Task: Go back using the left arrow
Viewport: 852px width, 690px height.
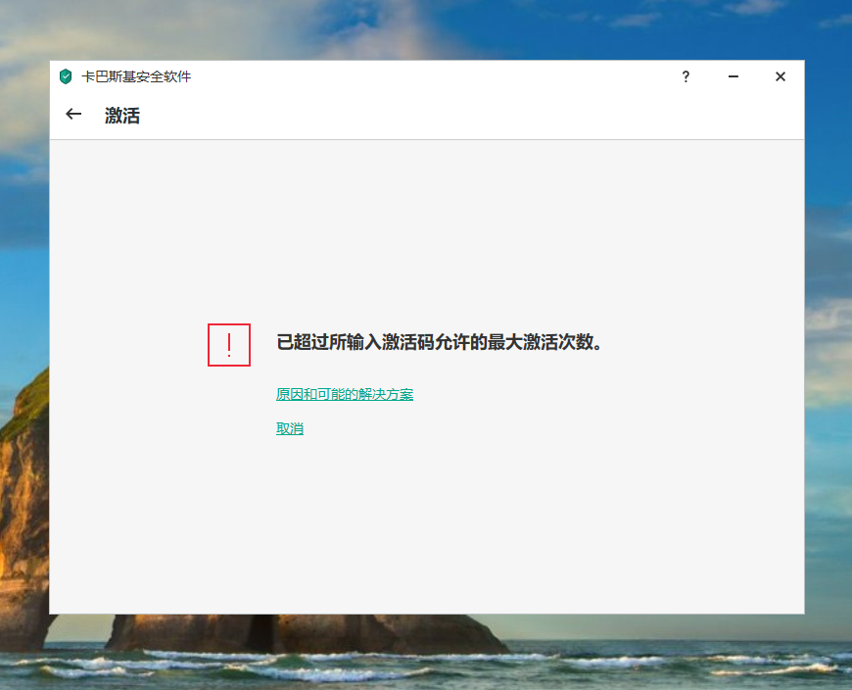Action: pos(73,115)
